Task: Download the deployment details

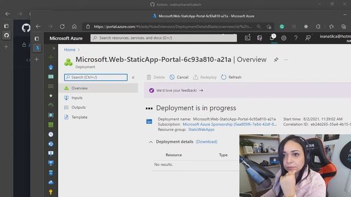Action: pos(206,142)
